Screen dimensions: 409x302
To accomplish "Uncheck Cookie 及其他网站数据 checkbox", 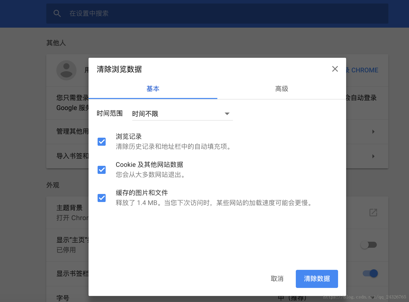I will coord(102,170).
